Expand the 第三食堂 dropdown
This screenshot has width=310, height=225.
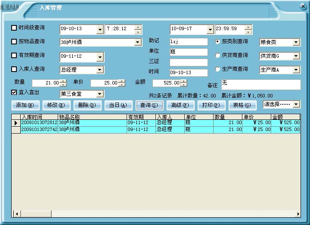click(100, 94)
